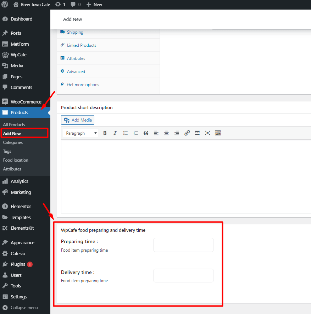Click the WordPress logo icon
The image size is (311, 314).
coord(5,4)
